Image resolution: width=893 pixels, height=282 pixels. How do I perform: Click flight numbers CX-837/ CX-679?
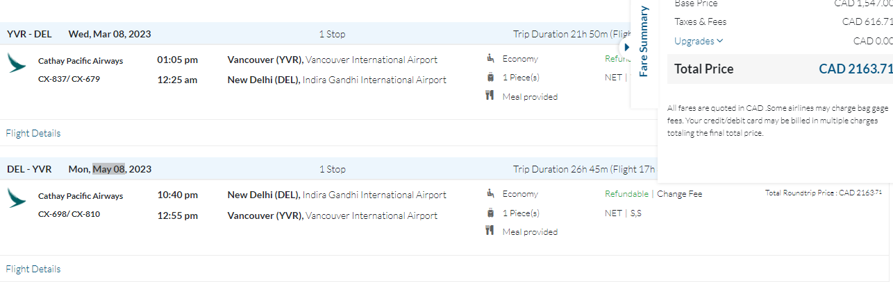point(69,79)
